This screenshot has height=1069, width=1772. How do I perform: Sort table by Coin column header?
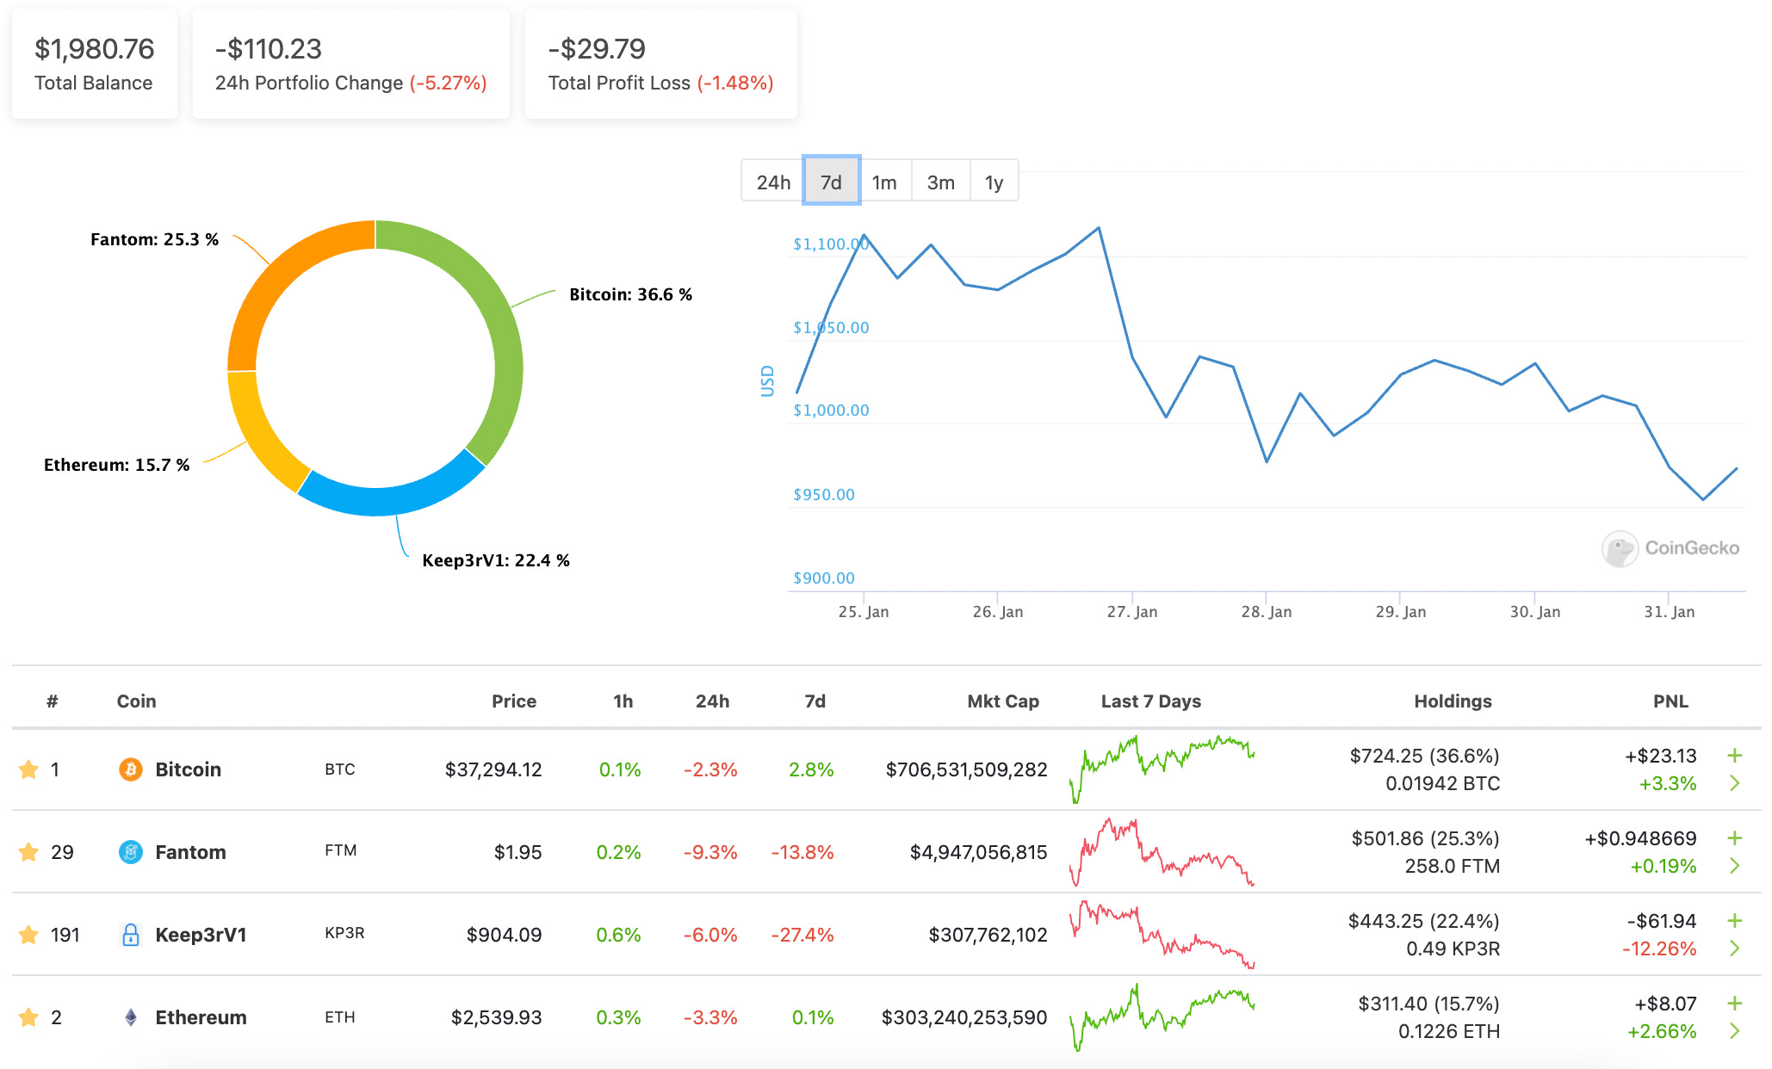click(x=136, y=701)
